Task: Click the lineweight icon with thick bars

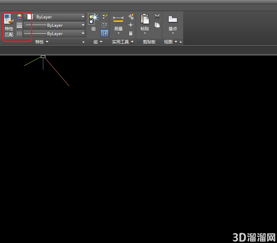Action: pos(19,25)
